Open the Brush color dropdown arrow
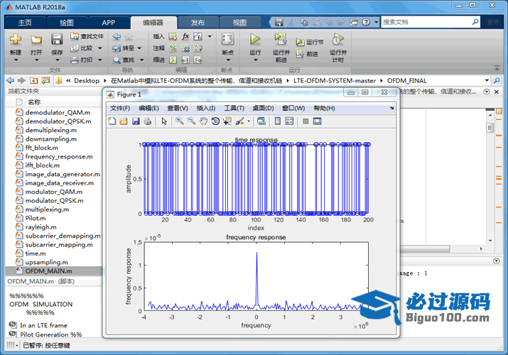The width and height of the screenshot is (508, 355). pyautogui.click(x=249, y=121)
